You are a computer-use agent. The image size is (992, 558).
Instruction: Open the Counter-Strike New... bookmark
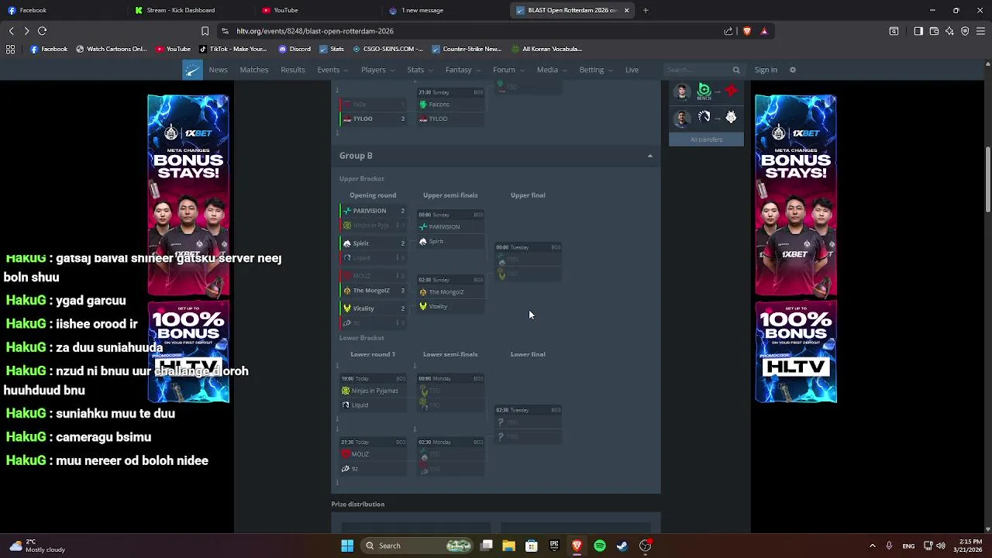pyautogui.click(x=467, y=49)
